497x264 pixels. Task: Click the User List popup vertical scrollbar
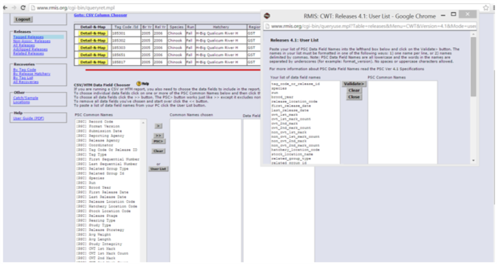coord(473,66)
